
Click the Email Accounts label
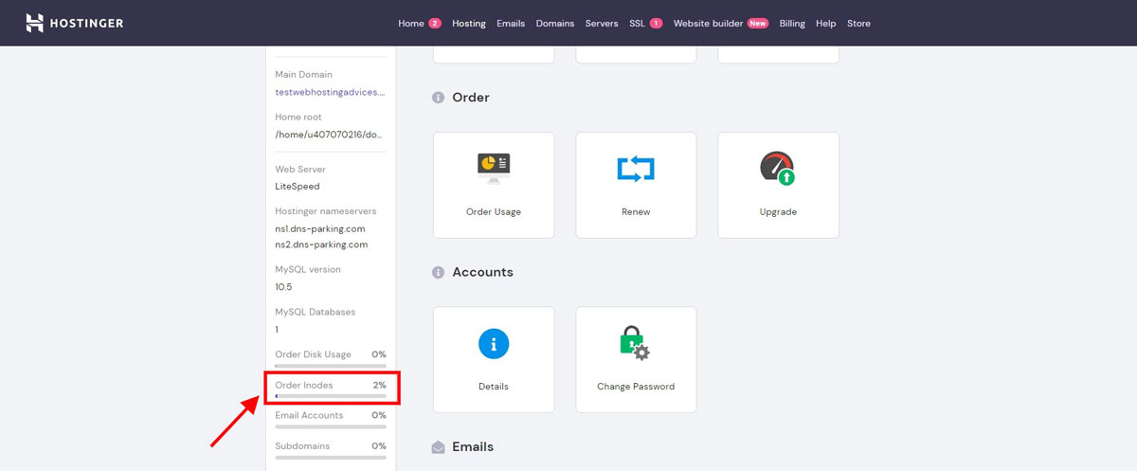click(309, 415)
